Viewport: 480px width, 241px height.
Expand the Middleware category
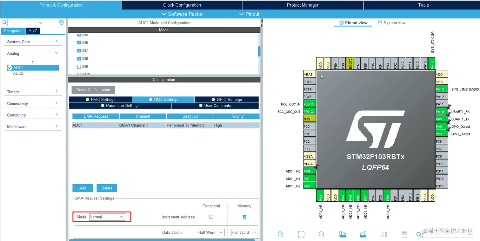32,127
